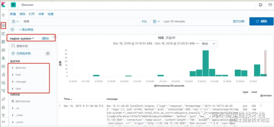Open the 自动 interval dropdown
The image size is (274, 127).
click(208, 44)
